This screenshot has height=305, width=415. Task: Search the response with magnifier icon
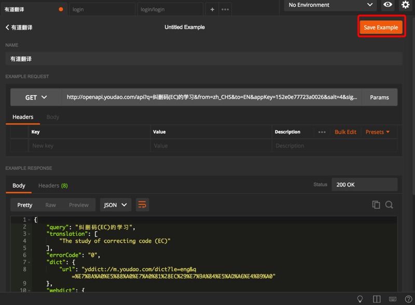coord(389,205)
